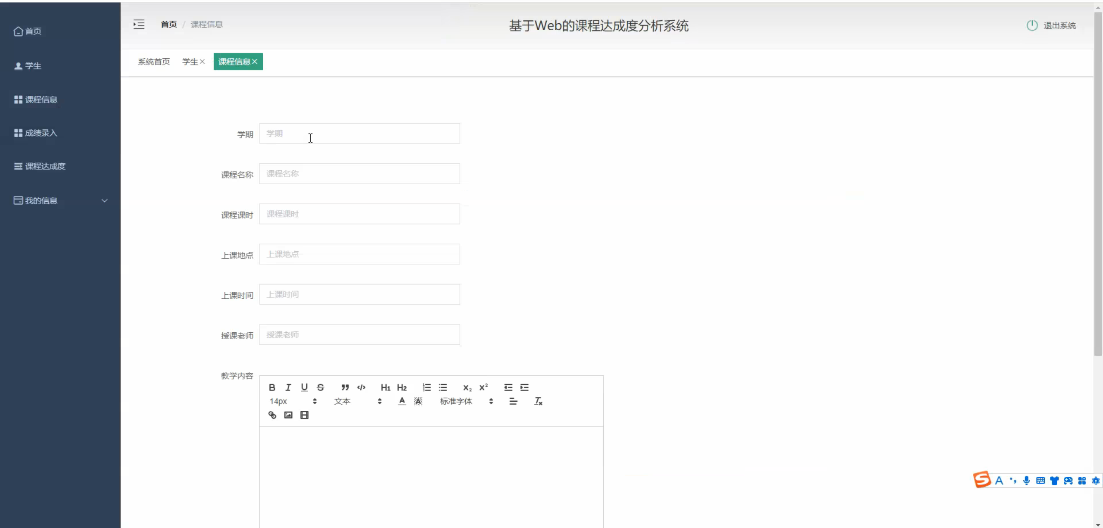Collapse the sidebar menu toggle
This screenshot has height=528, width=1103.
tap(139, 24)
